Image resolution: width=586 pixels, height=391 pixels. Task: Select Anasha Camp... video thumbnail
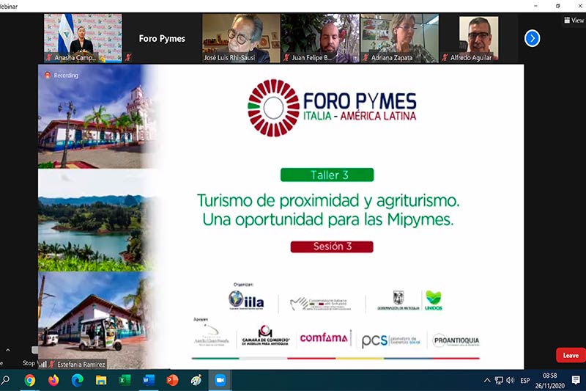[83, 38]
